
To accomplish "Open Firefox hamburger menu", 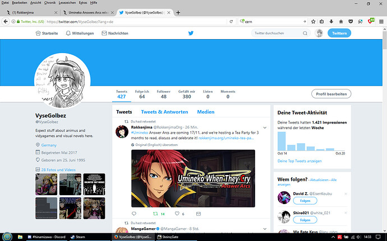I will (x=381, y=22).
